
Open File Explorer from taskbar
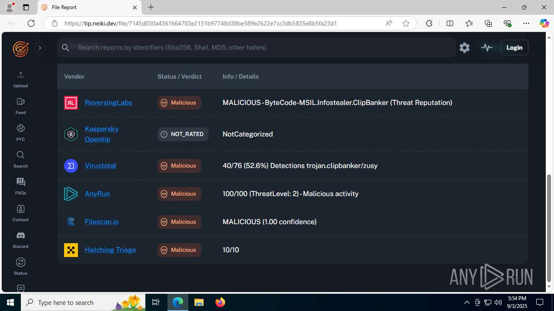click(199, 302)
